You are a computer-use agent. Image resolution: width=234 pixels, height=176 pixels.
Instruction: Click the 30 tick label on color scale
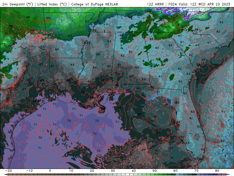pos(113,171)
